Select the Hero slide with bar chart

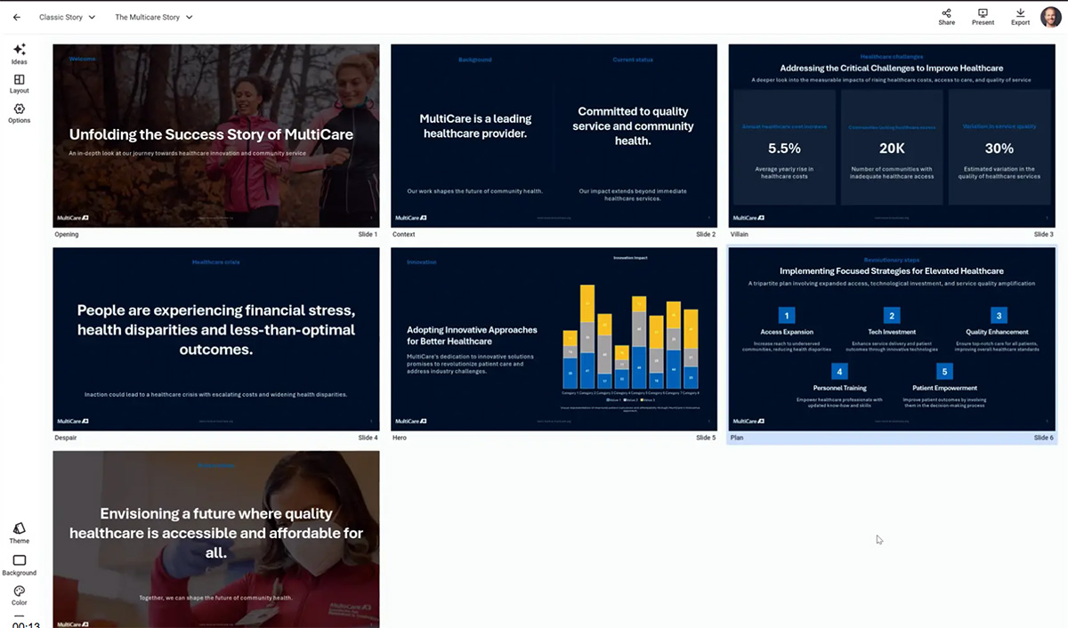coord(554,339)
